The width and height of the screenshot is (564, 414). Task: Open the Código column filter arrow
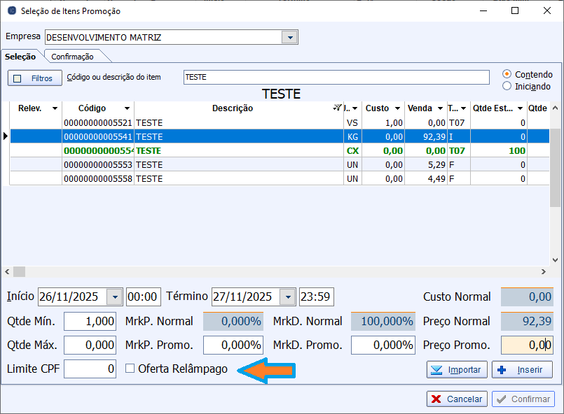pyautogui.click(x=127, y=108)
